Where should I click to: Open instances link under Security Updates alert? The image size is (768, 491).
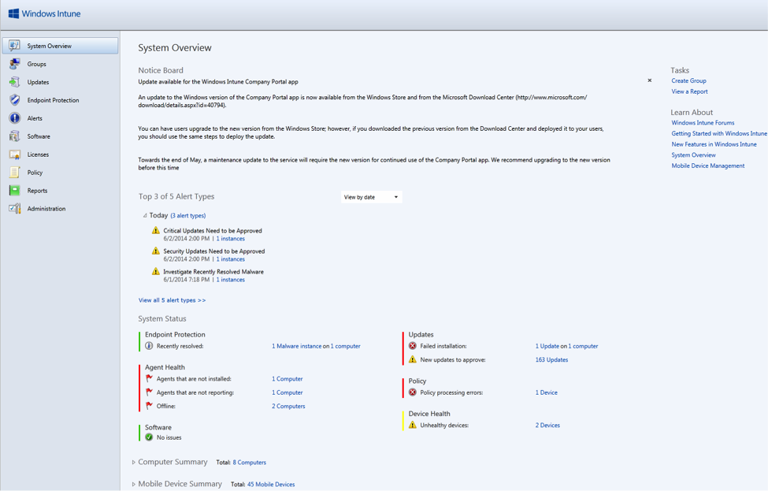click(x=231, y=259)
